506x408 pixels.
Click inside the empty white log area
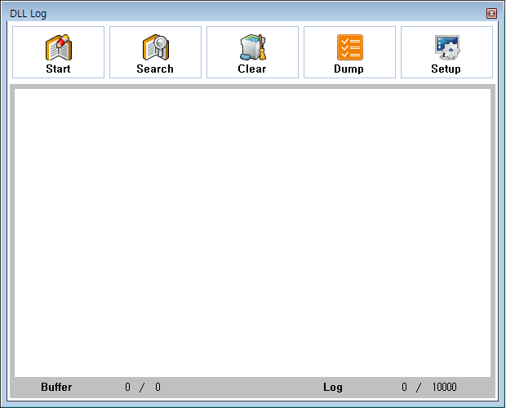(252, 233)
